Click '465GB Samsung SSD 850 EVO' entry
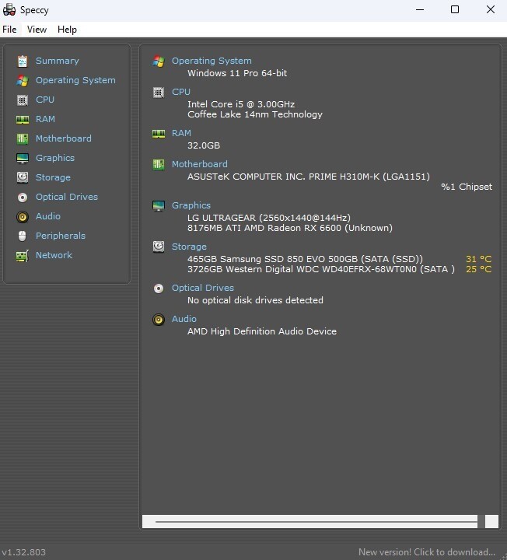This screenshot has height=560, width=507. [x=305, y=259]
